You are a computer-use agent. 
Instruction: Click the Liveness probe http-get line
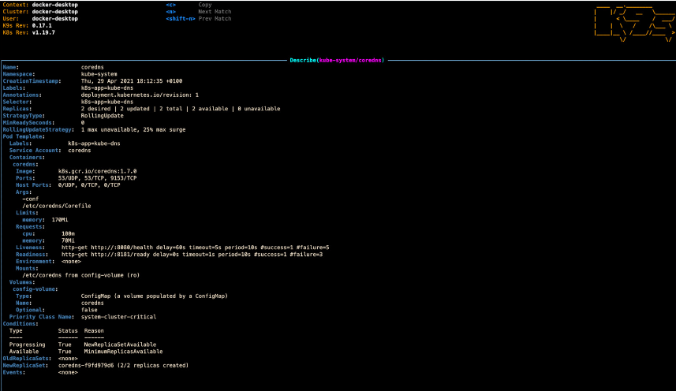[196, 248]
